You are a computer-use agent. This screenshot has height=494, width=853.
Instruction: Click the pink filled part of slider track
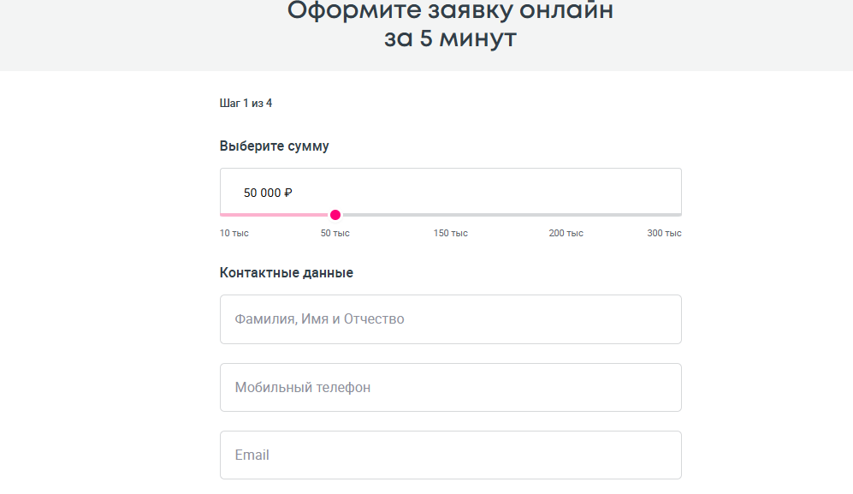pyautogui.click(x=274, y=215)
